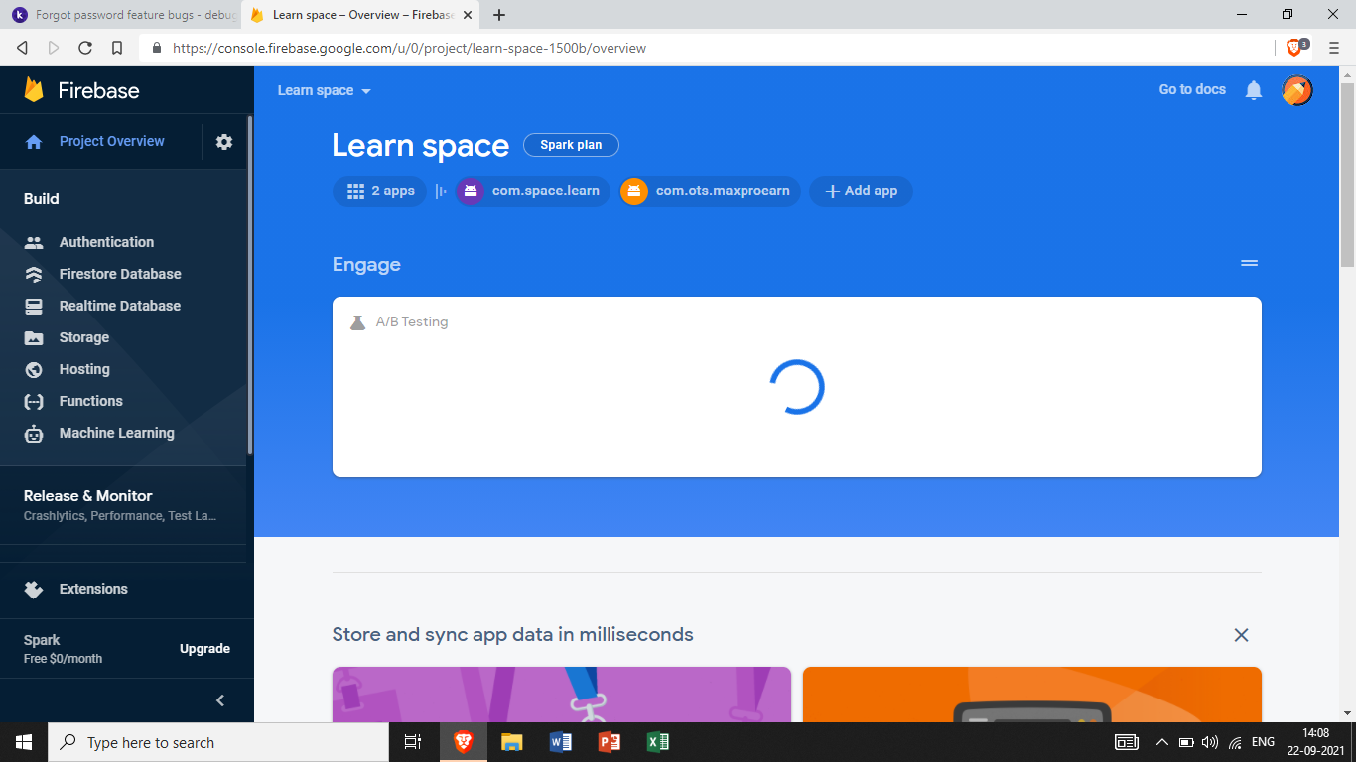Open the Go to docs link
This screenshot has height=762, width=1356.
pyautogui.click(x=1192, y=89)
